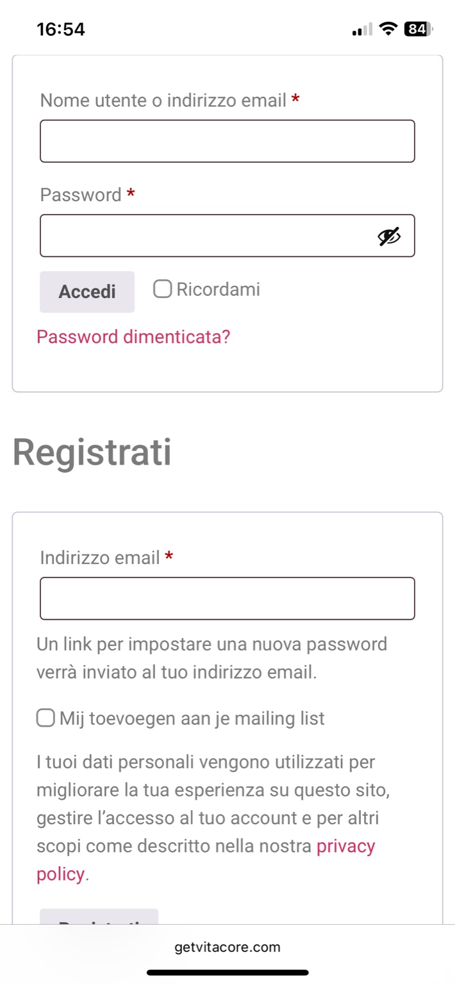Enable the Ricordami checkbox
Screen dimensions: 455x985
click(163, 289)
